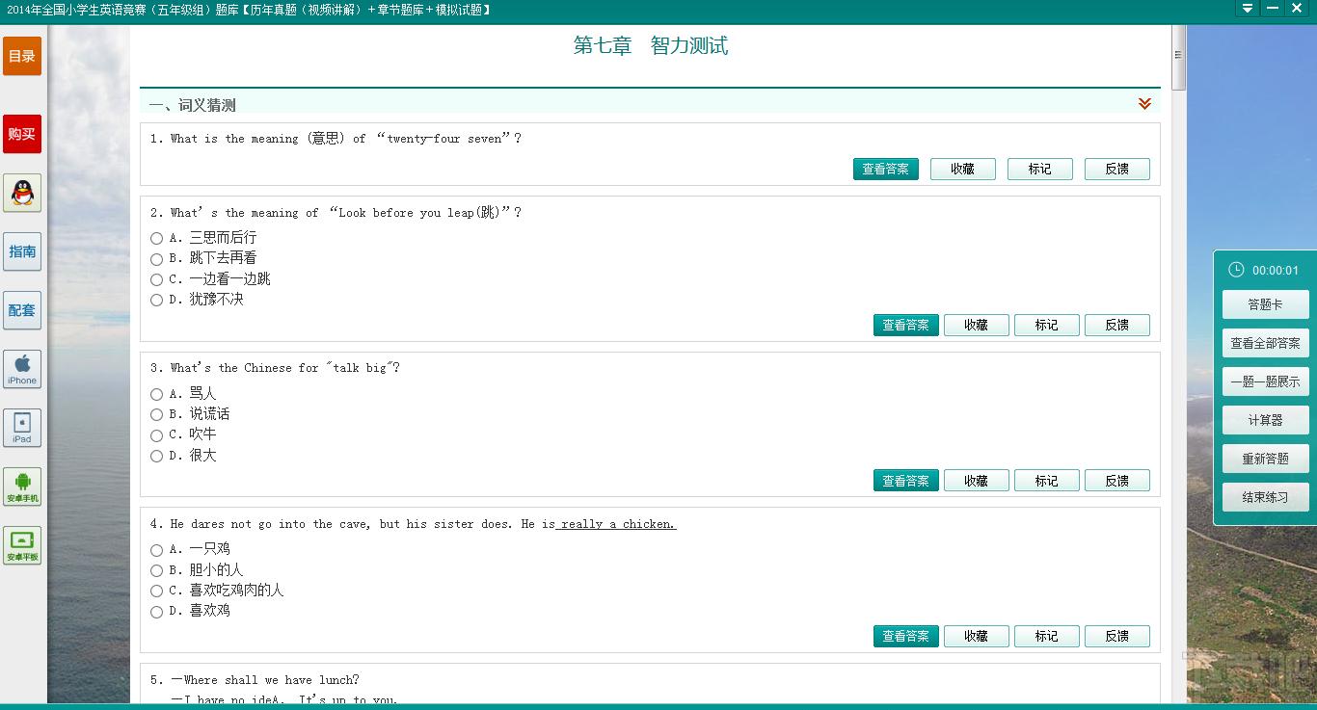This screenshot has width=1317, height=710.
Task: Click 收藏 for question 2
Action: click(977, 325)
